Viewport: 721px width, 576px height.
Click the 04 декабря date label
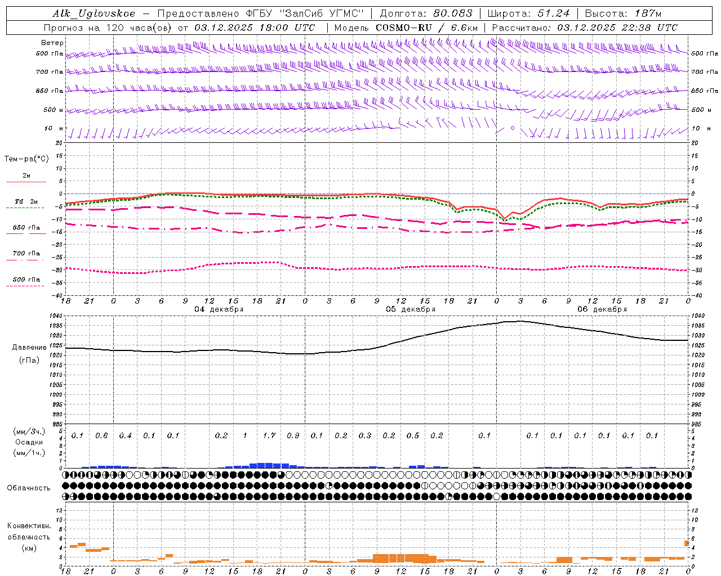click(219, 309)
